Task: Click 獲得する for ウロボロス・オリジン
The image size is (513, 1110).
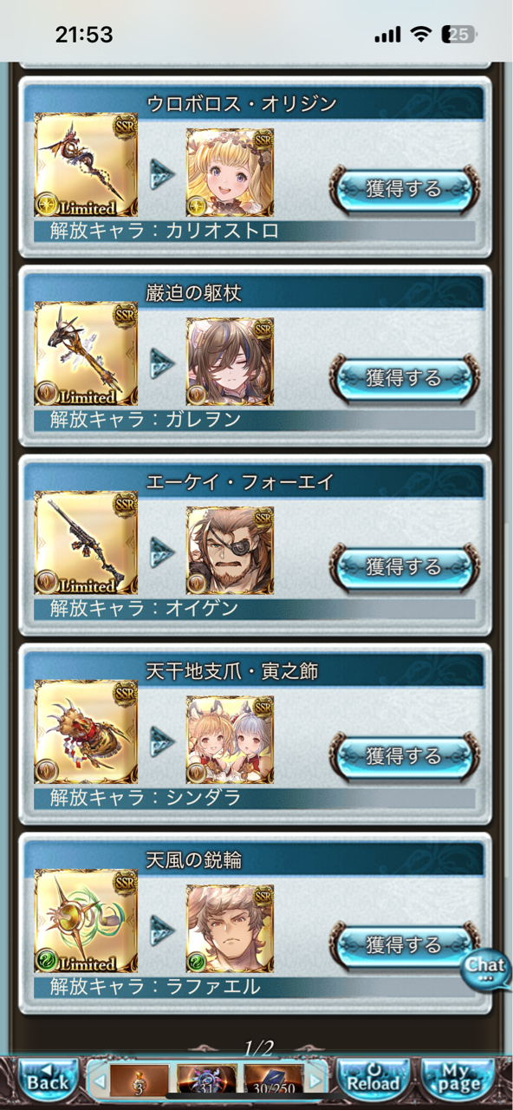Action: (x=404, y=188)
